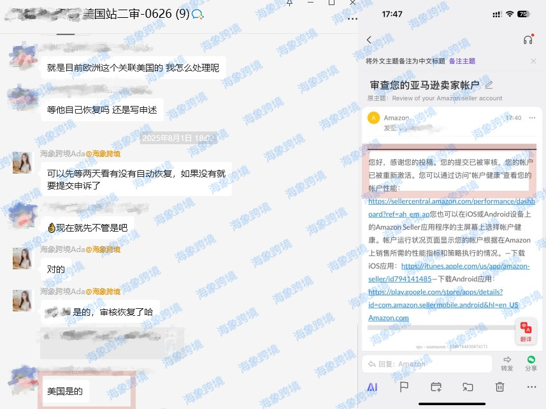Flag this email with the flag icon
Image resolution: width=546 pixels, height=409 pixels.
[404, 387]
